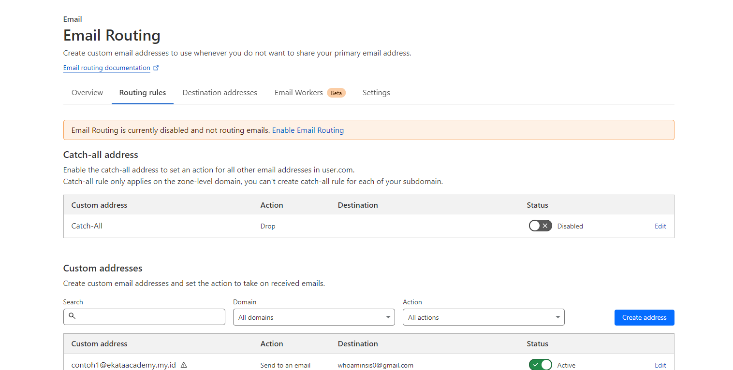This screenshot has height=370, width=733.
Task: Edit the Catch-All rule
Action: pos(660,226)
